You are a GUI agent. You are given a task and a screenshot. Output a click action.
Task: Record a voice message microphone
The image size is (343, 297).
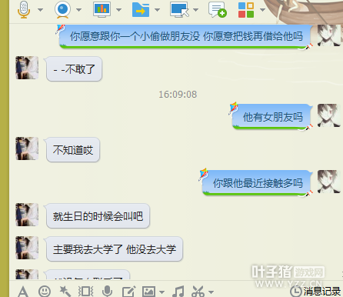[107, 292]
